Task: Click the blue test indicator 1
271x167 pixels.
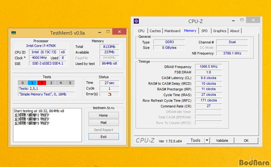Action: (x=32, y=83)
